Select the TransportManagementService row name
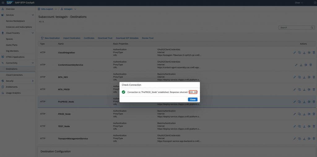317x157 pixels. [x=73, y=139]
